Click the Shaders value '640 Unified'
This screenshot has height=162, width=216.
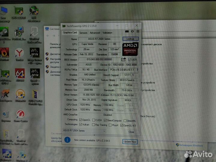click(x=90, y=75)
